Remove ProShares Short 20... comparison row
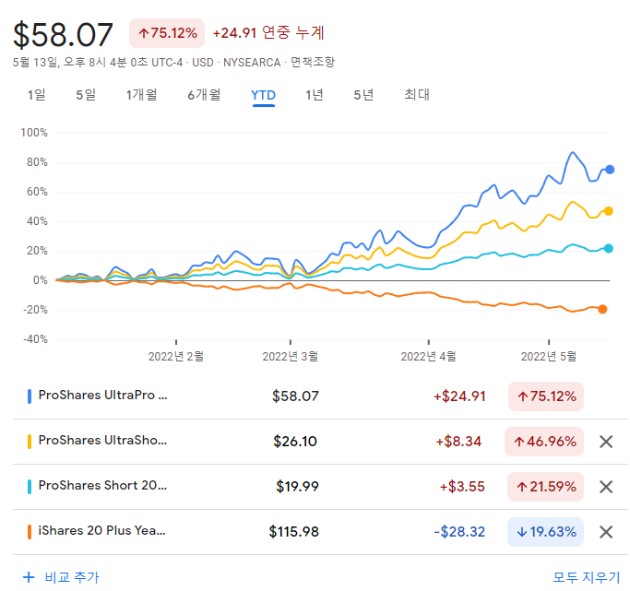The image size is (630, 591). 605,487
